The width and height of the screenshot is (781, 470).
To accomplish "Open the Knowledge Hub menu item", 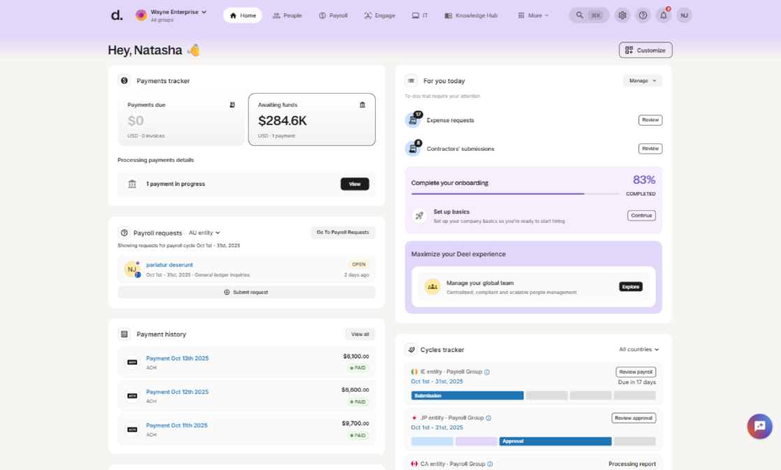I will coord(471,15).
